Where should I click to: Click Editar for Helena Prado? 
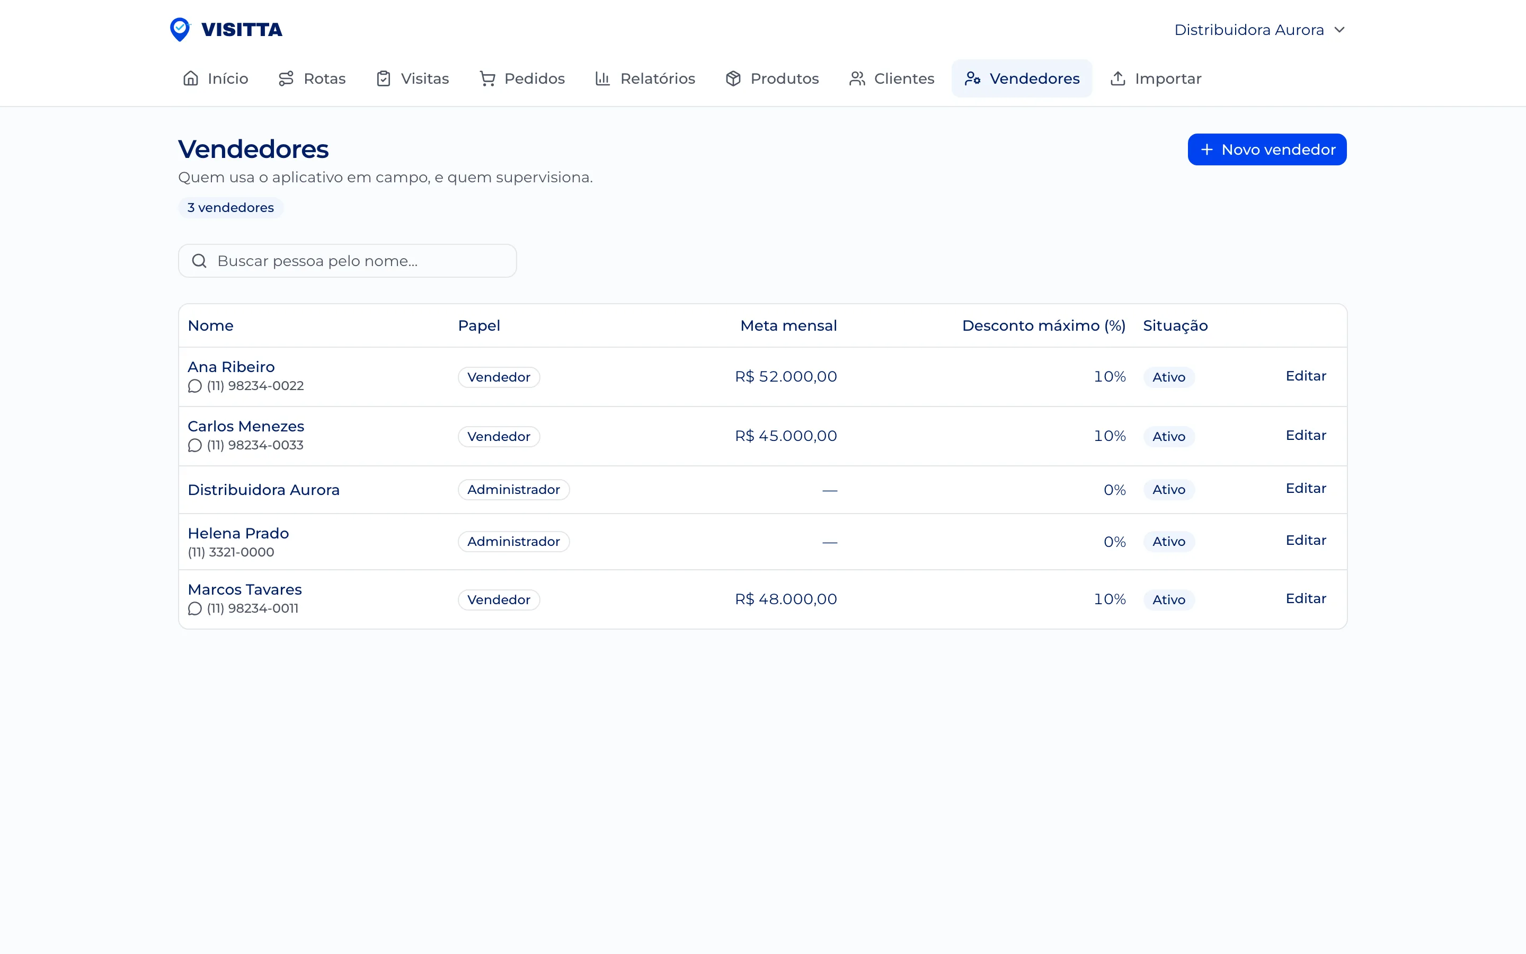1305,540
